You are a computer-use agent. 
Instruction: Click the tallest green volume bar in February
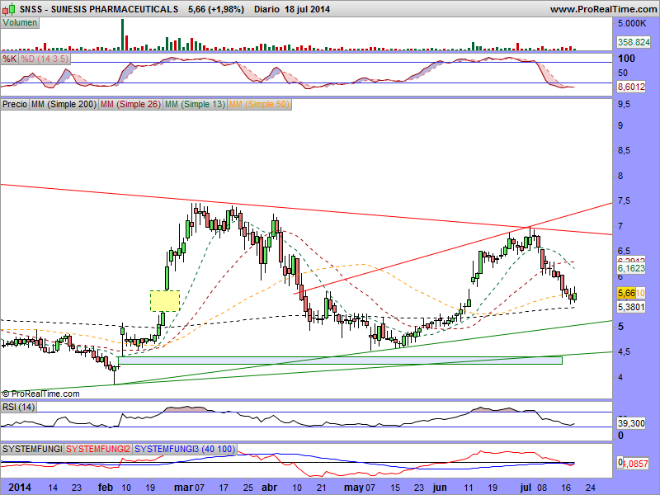122,35
